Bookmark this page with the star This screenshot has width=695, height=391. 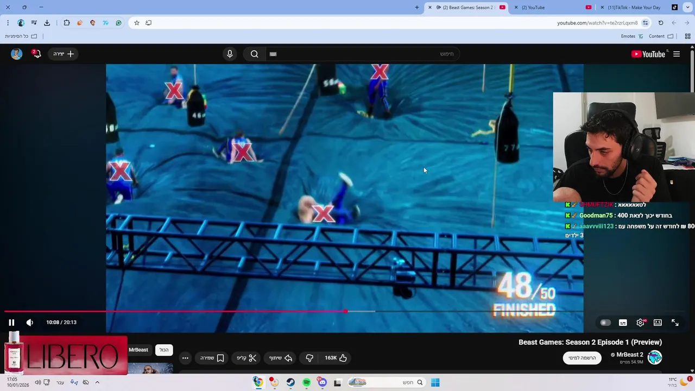tap(136, 23)
